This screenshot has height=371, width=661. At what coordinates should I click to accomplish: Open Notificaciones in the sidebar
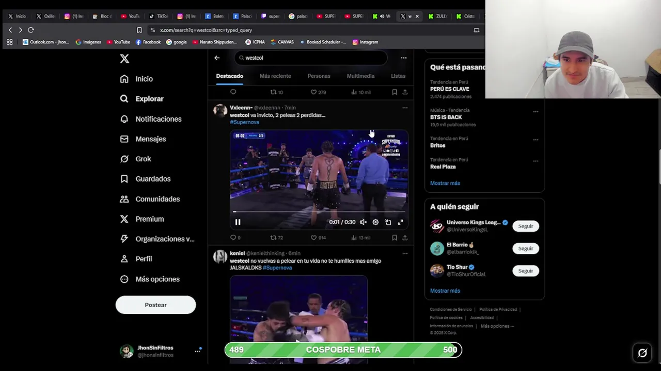150,119
